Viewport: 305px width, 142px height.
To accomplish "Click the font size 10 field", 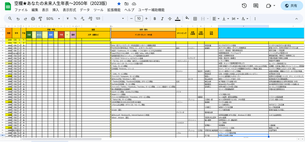I will click(139, 18).
